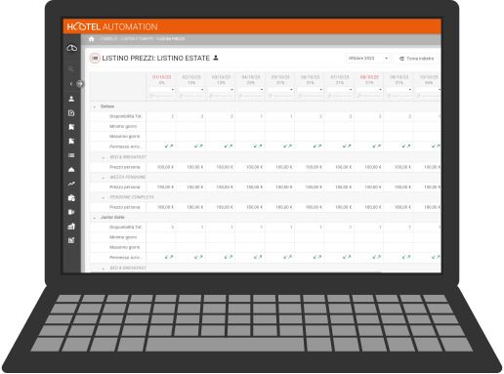Click Junior Suite Minimo giorni cell for 05/10/23

tap(280, 237)
